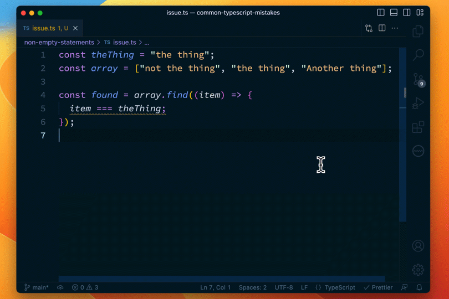The width and height of the screenshot is (449, 299).
Task: Expand the non-empty-statements breadcrumb folder
Action: point(59,42)
